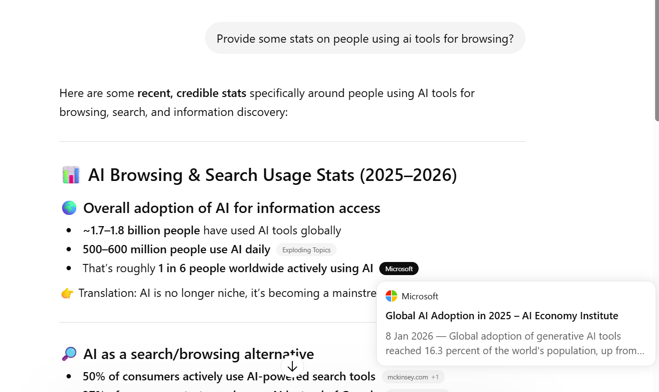The width and height of the screenshot is (659, 392).
Task: Click the Microsoft favicon in the preview card
Action: pyautogui.click(x=390, y=296)
